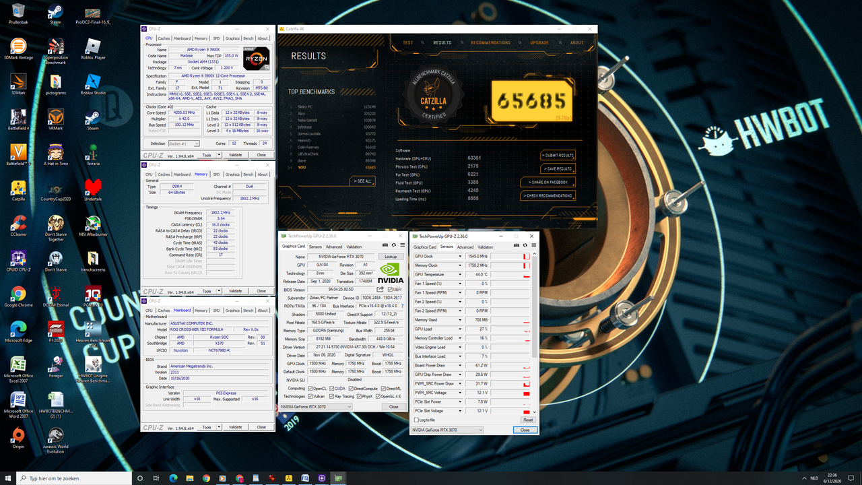862x485 pixels.
Task: Open the Prullenbak recycle bin icon
Action: (18, 13)
